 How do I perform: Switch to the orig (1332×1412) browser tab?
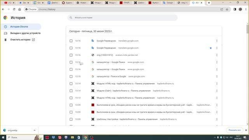pos(182,3)
